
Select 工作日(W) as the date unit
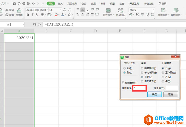pyautogui.click(x=163, y=73)
